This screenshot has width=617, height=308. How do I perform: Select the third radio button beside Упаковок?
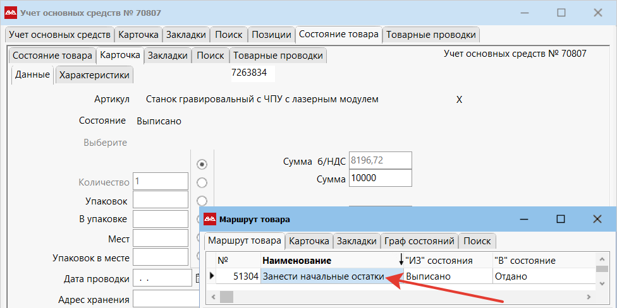202,201
